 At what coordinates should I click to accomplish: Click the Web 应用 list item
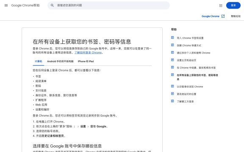click(x=41, y=105)
